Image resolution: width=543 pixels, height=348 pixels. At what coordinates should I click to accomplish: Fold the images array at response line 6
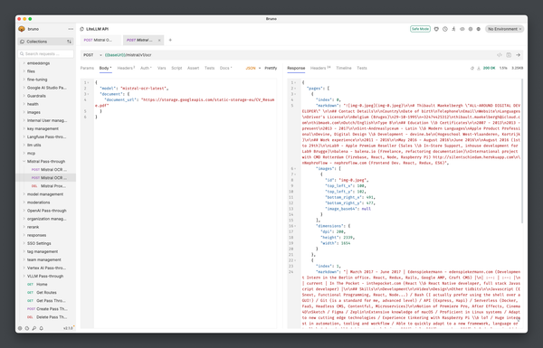pos(295,169)
